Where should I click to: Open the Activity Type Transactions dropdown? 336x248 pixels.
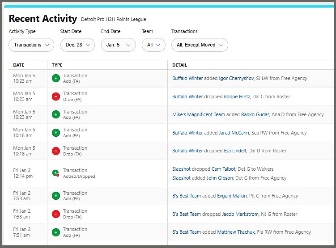pyautogui.click(x=31, y=45)
